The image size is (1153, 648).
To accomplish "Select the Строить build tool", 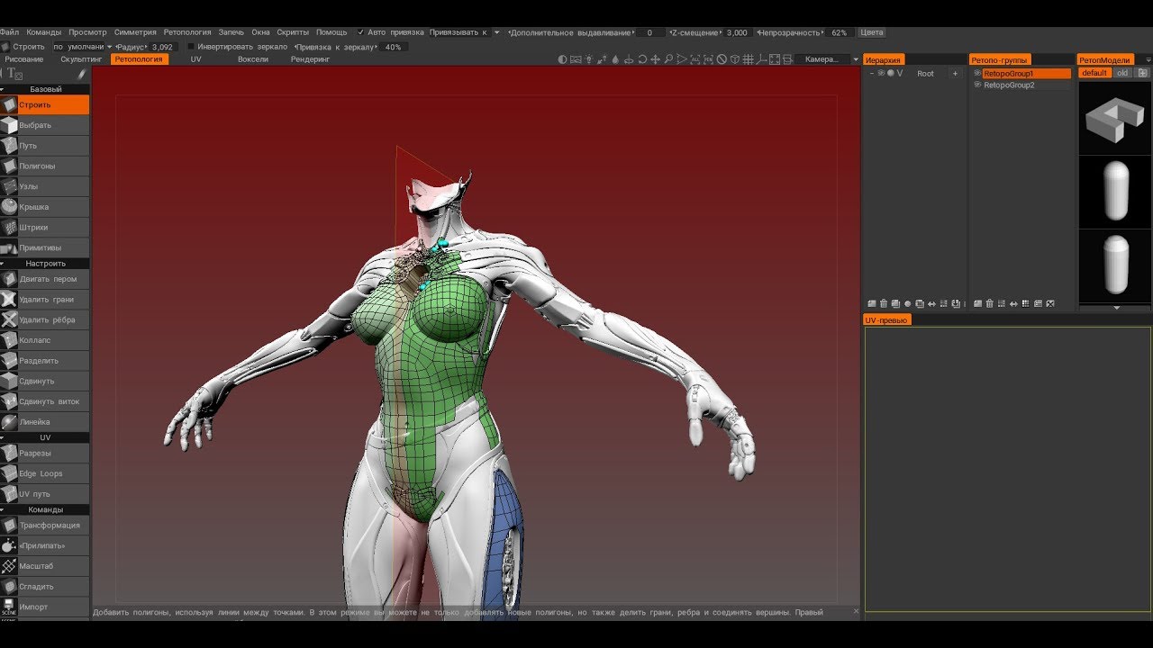I will click(x=45, y=105).
